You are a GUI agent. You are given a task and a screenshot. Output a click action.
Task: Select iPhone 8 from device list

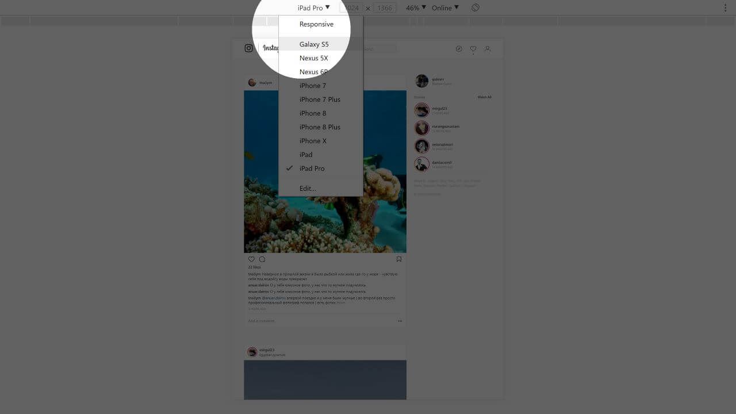(x=321, y=113)
